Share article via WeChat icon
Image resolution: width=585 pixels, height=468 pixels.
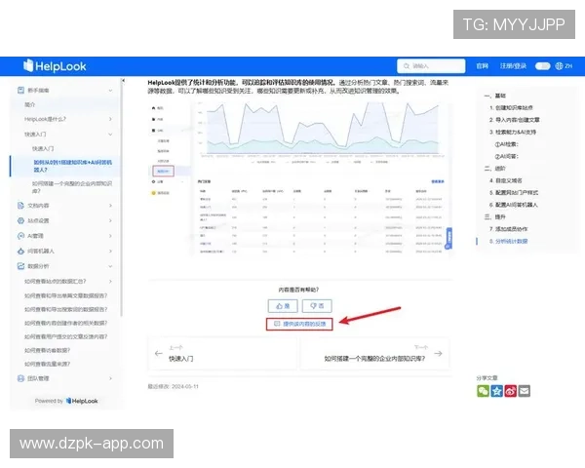[483, 391]
